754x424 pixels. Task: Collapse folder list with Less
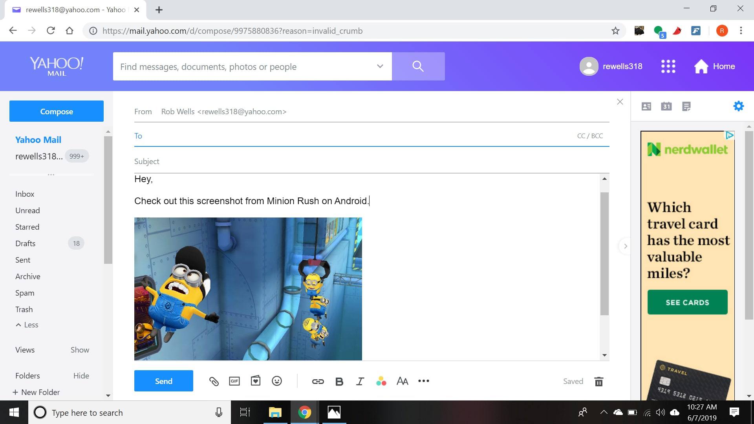pyautogui.click(x=27, y=325)
